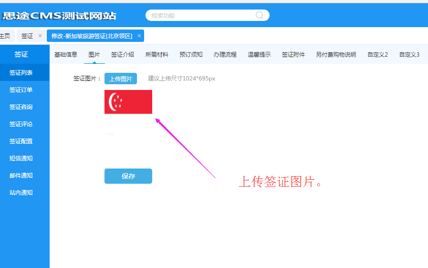Go to the 所需材料 tab
This screenshot has height=268, width=428.
point(157,55)
